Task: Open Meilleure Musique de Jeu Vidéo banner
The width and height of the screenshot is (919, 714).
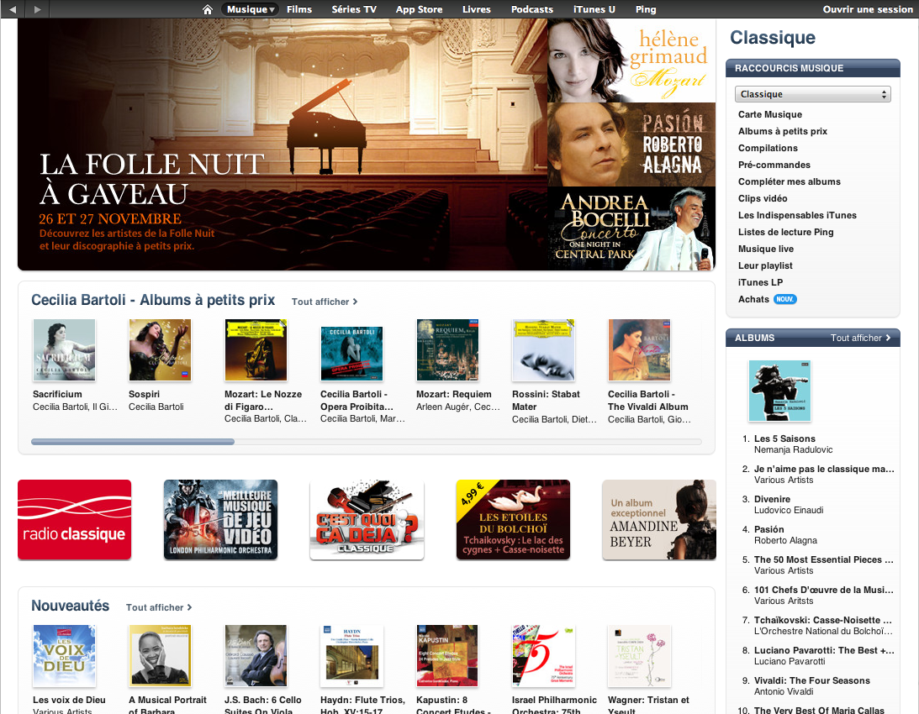Action: pos(220,519)
